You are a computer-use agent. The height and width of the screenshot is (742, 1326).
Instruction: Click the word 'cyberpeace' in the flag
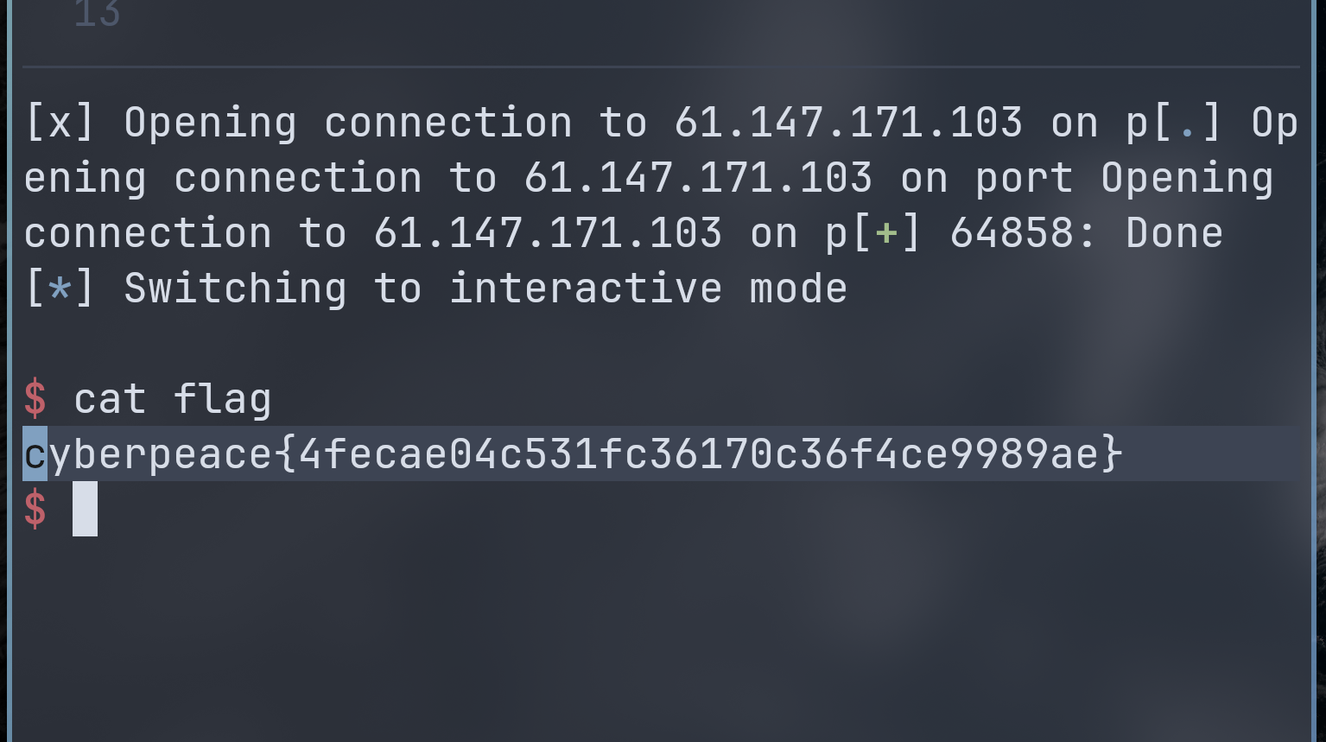pyautogui.click(x=148, y=454)
